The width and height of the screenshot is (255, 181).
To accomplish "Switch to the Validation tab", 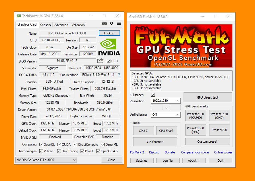I will pyautogui.click(x=78, y=25).
